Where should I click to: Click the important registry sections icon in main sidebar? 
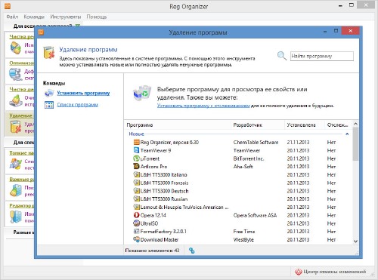point(16,190)
